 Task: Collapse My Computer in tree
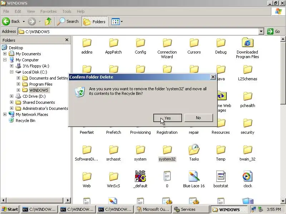coord(5,60)
